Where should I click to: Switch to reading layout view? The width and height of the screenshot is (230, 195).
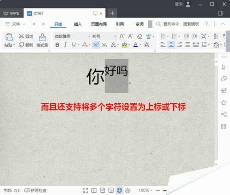[94, 190]
